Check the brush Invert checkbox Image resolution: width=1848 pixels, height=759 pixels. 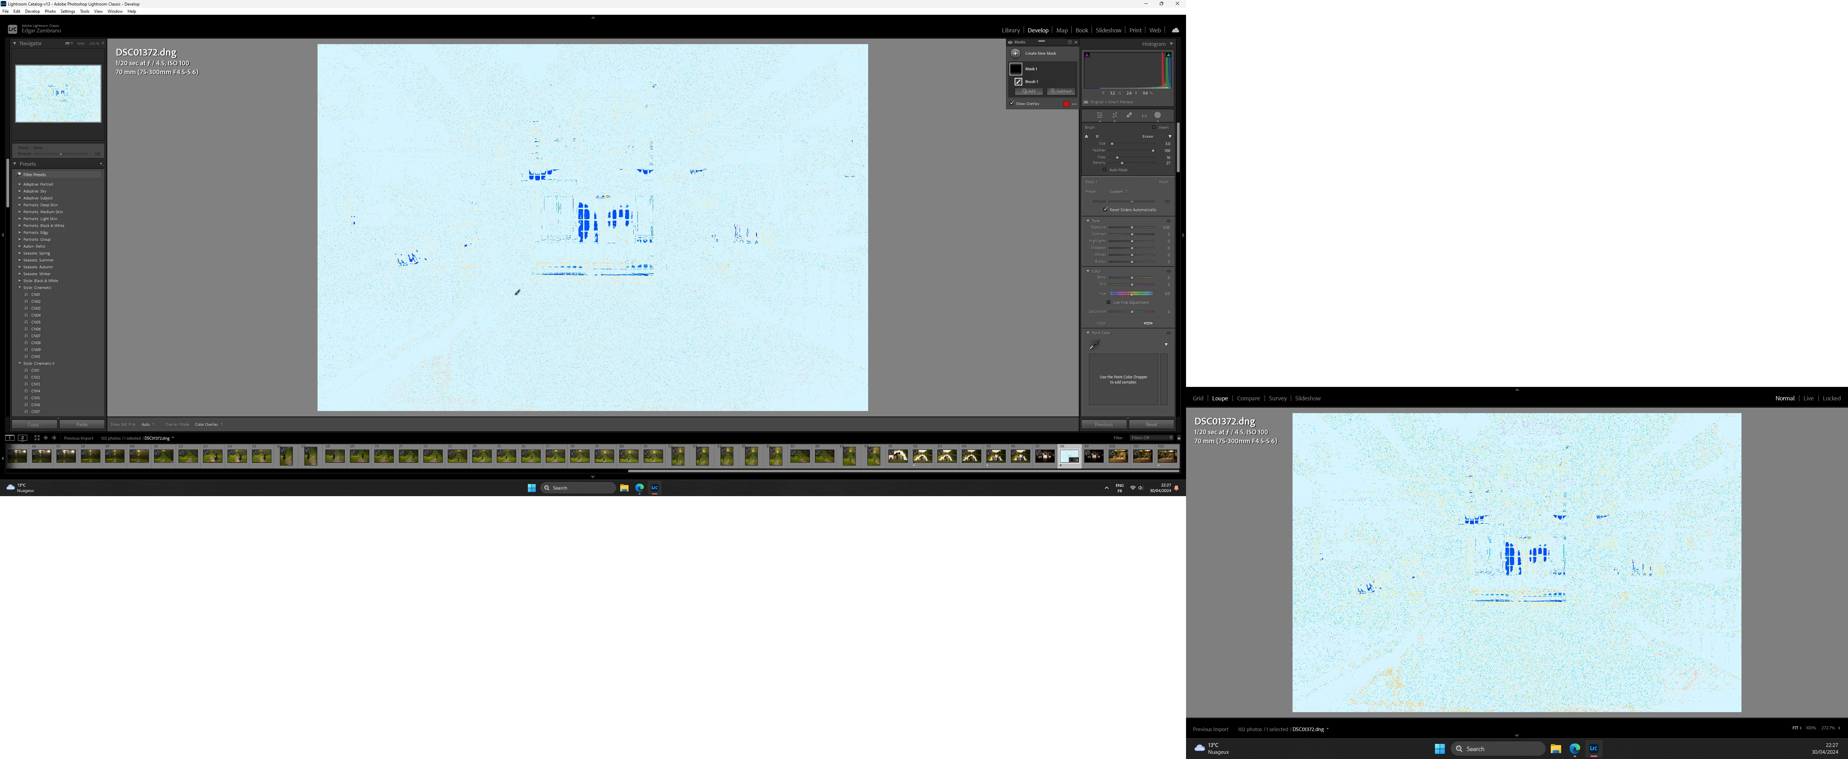1154,127
